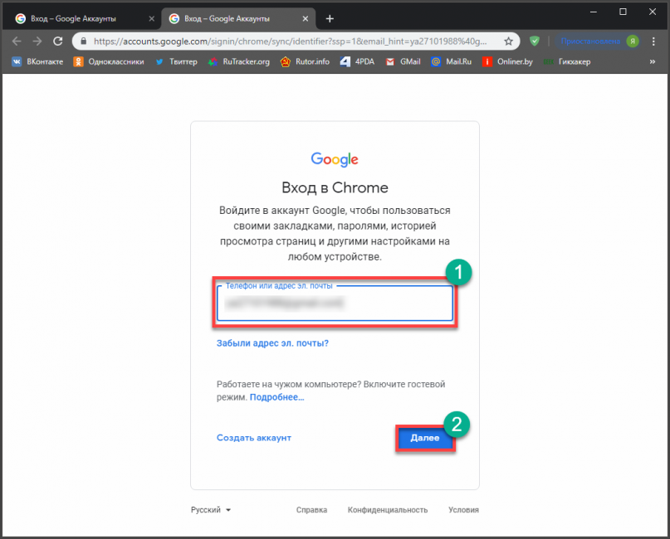Open the green shield extension icon

pos(534,41)
